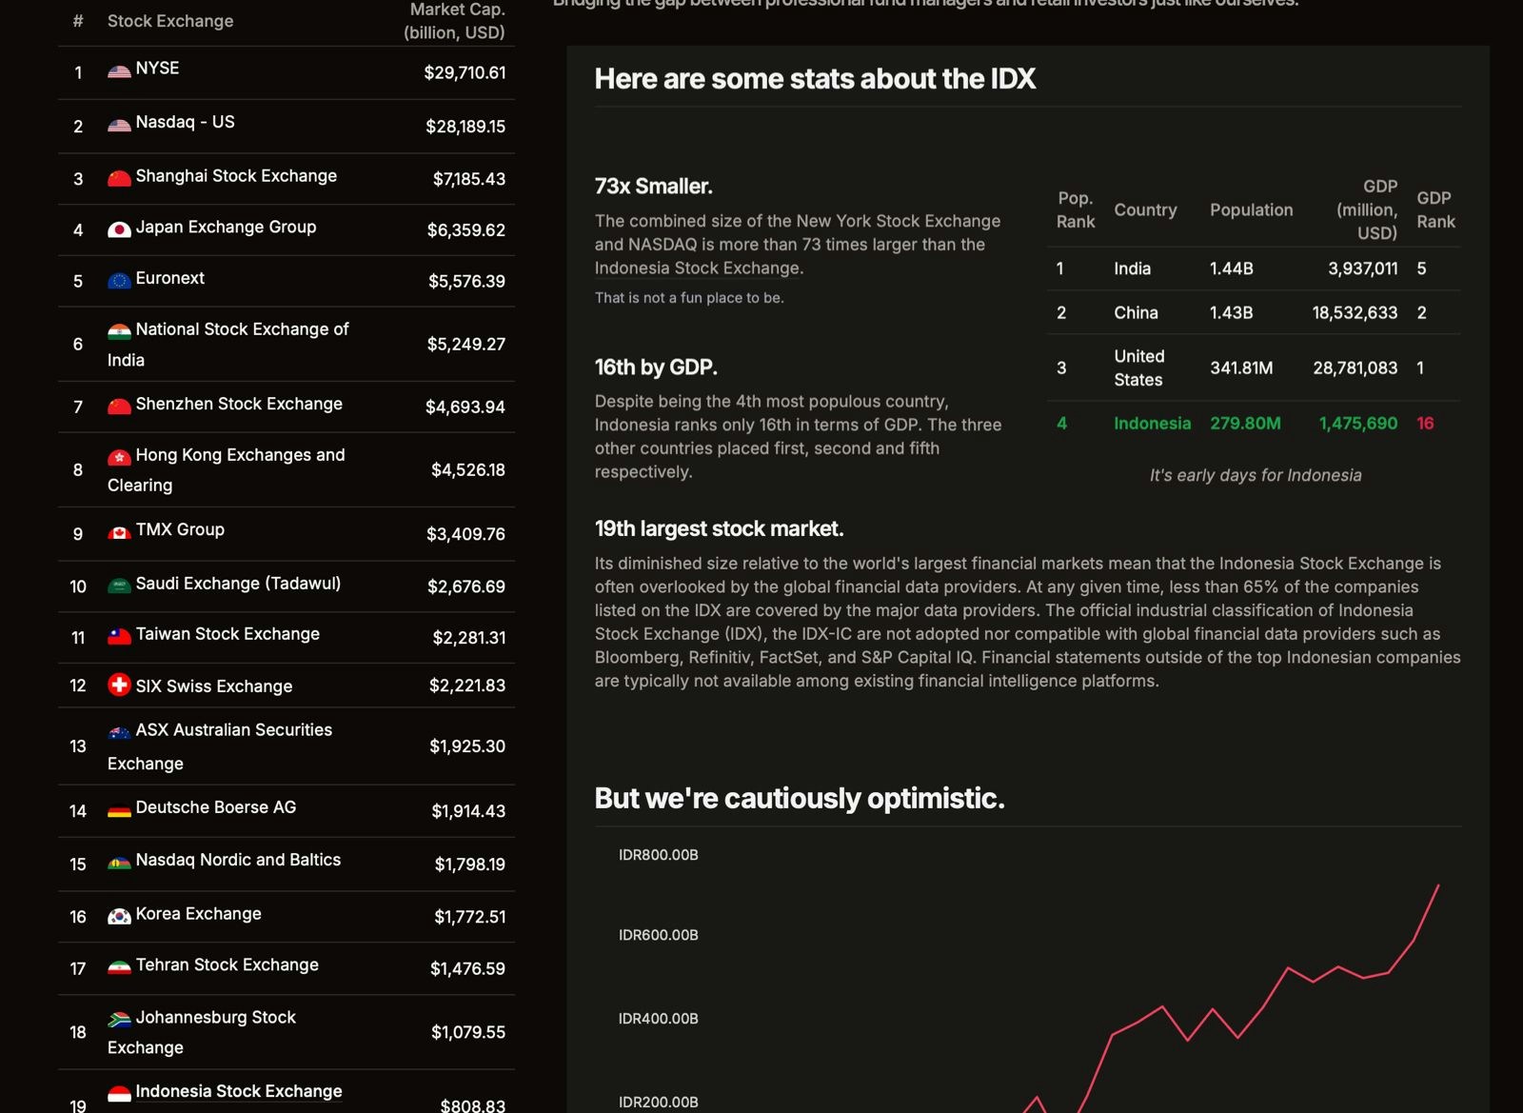
Task: Click Japan flag beside Japan Exchange Group
Action: point(119,229)
